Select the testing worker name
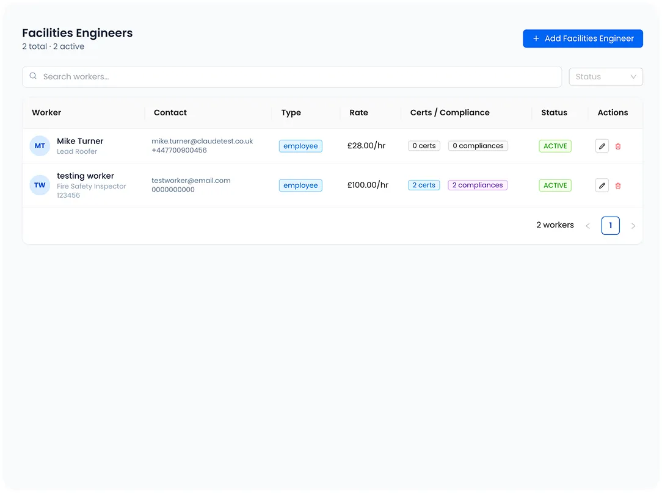The image size is (662, 493). (x=85, y=176)
